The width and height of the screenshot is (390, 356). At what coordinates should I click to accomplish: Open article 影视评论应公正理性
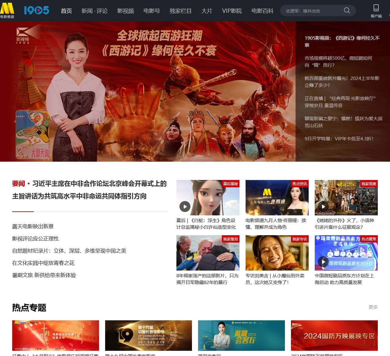click(35, 239)
